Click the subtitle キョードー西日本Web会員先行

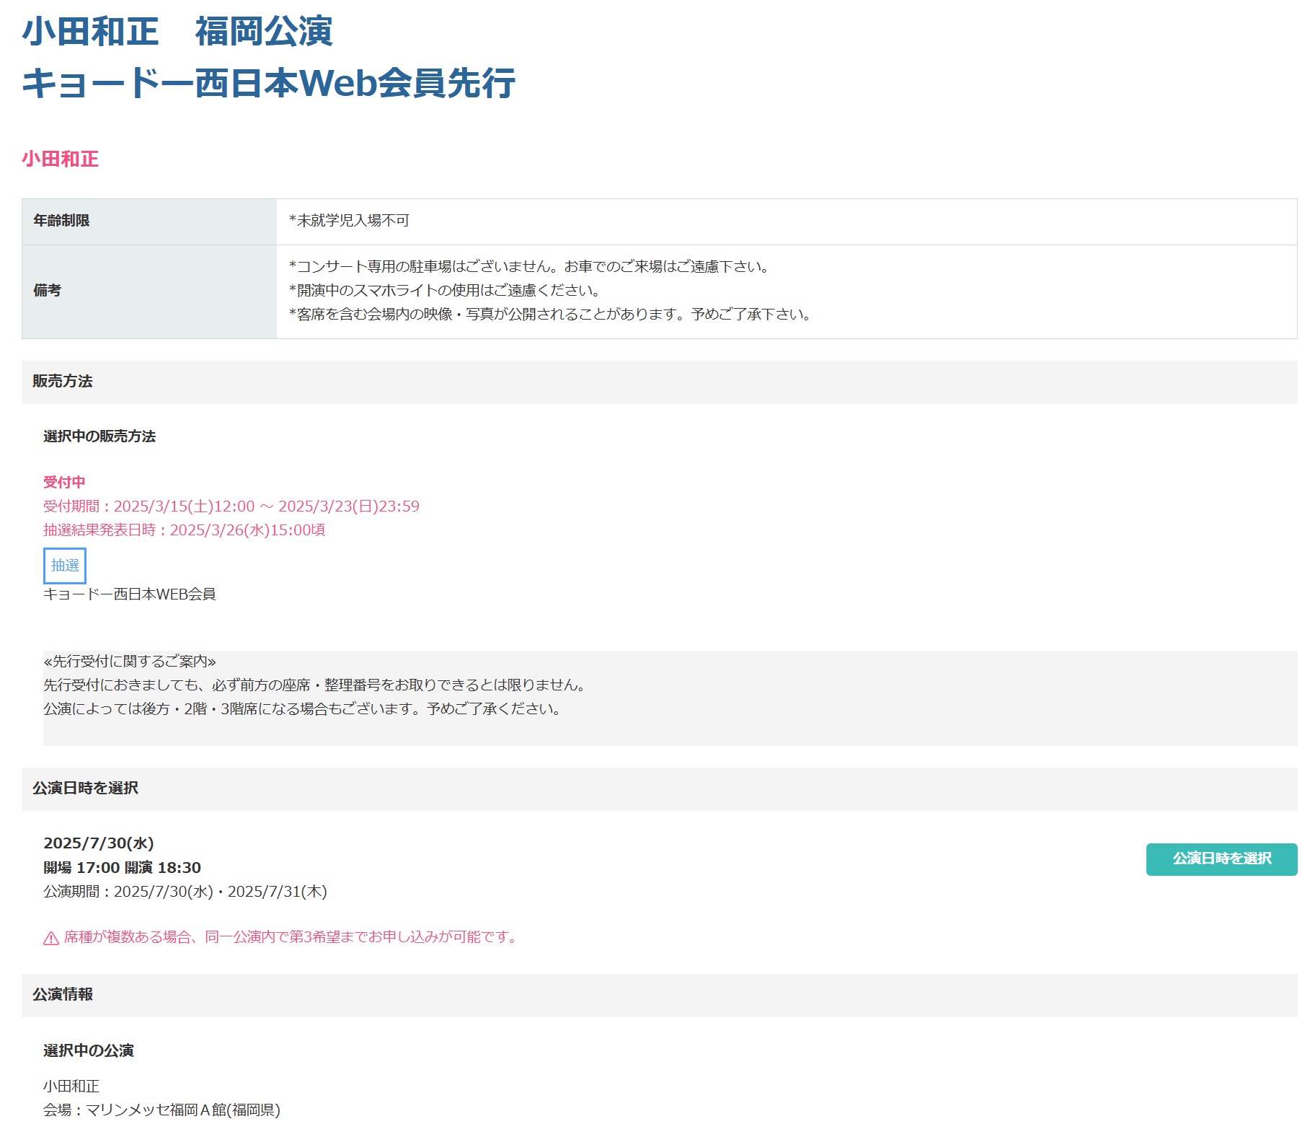pos(268,83)
